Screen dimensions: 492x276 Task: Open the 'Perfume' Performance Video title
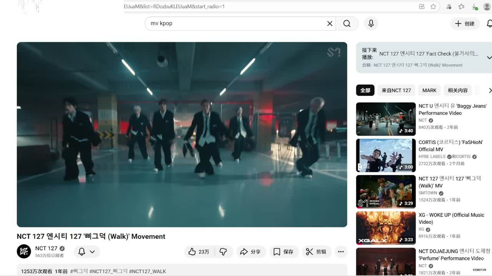coord(454,255)
